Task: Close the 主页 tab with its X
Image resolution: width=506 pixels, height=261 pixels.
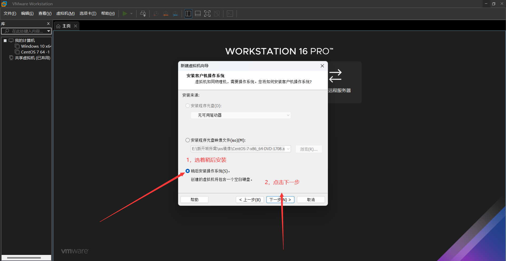Action: pos(75,26)
